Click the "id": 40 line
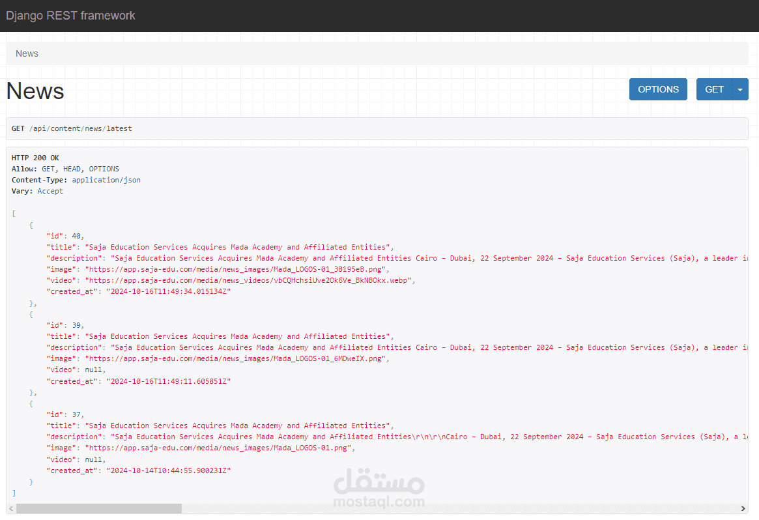 65,236
